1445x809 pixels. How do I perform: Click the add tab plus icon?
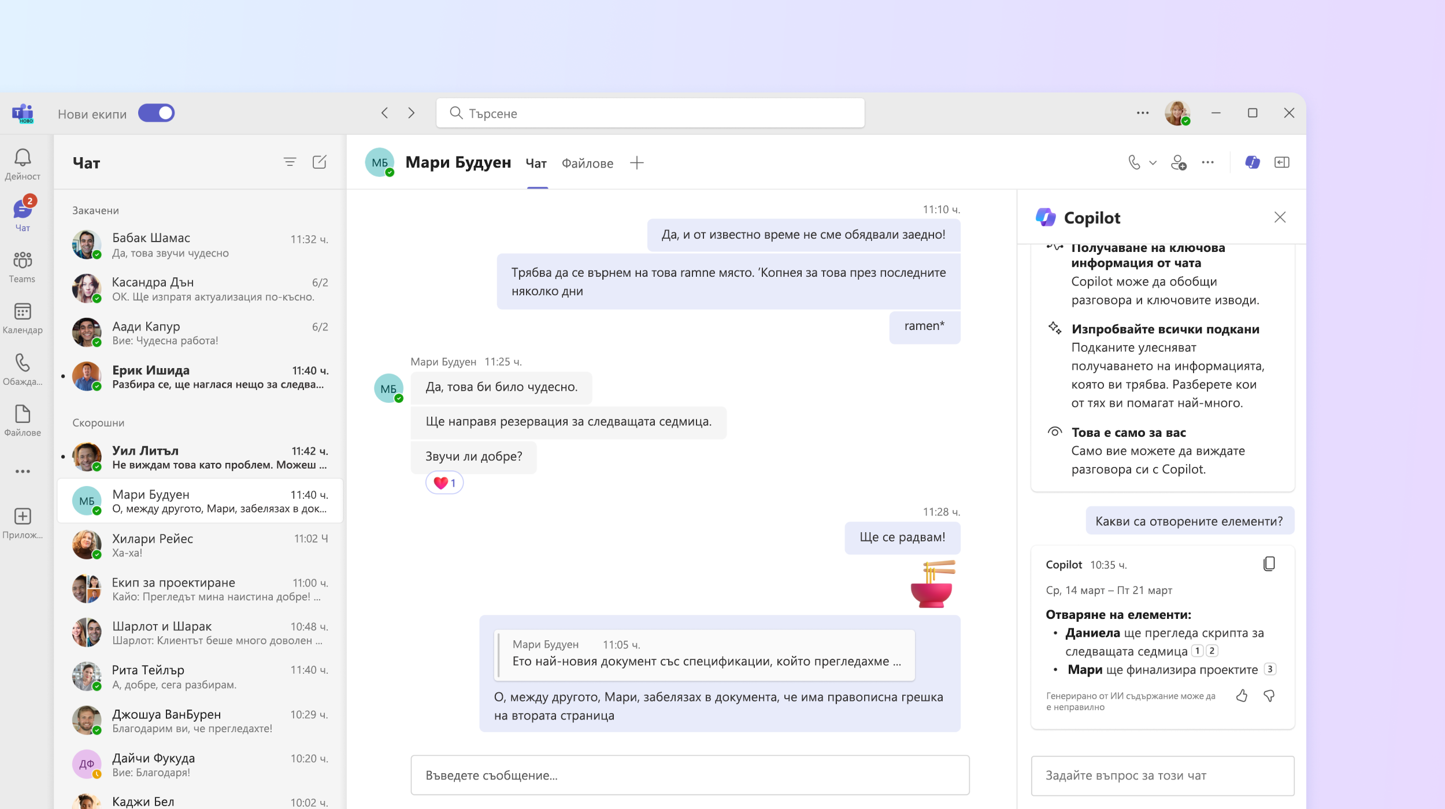[x=636, y=162]
